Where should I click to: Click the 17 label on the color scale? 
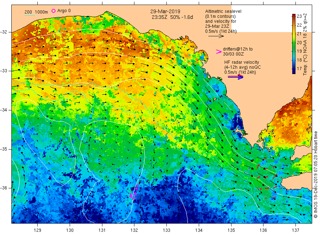pyautogui.click(x=299, y=69)
